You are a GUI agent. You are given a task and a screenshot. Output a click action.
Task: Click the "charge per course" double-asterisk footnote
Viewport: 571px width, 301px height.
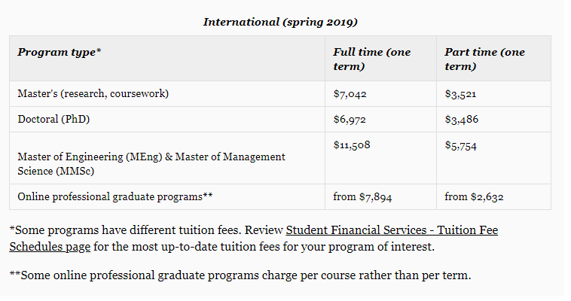tap(240, 275)
